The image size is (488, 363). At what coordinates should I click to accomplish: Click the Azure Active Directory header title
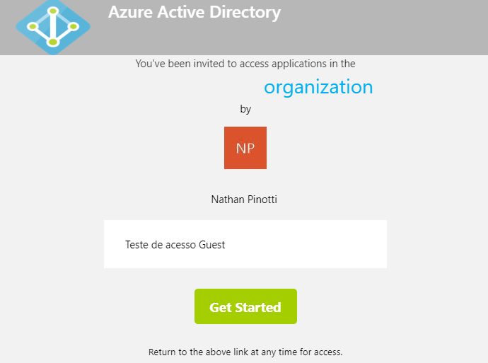click(194, 13)
